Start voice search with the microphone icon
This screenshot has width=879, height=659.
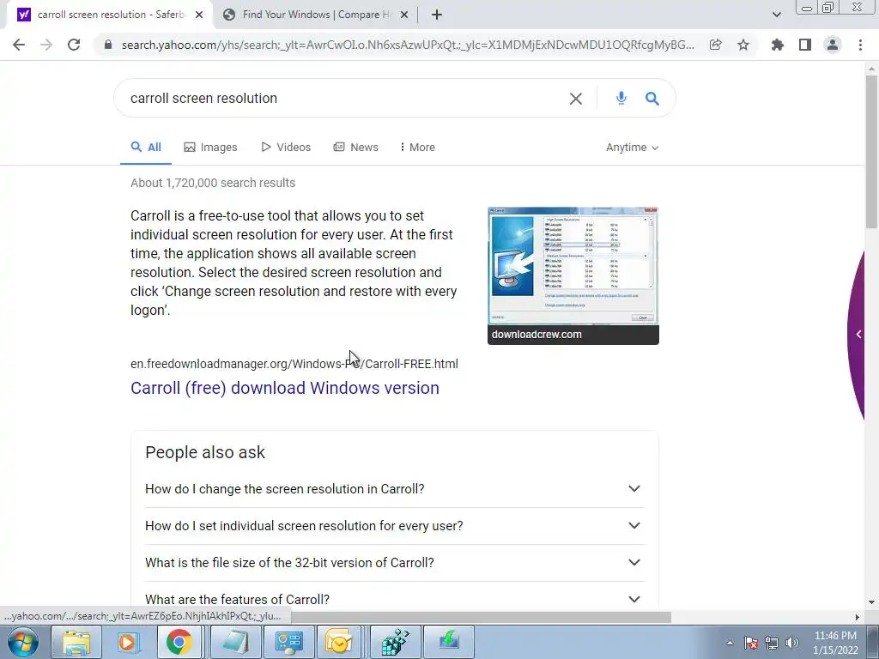click(621, 99)
